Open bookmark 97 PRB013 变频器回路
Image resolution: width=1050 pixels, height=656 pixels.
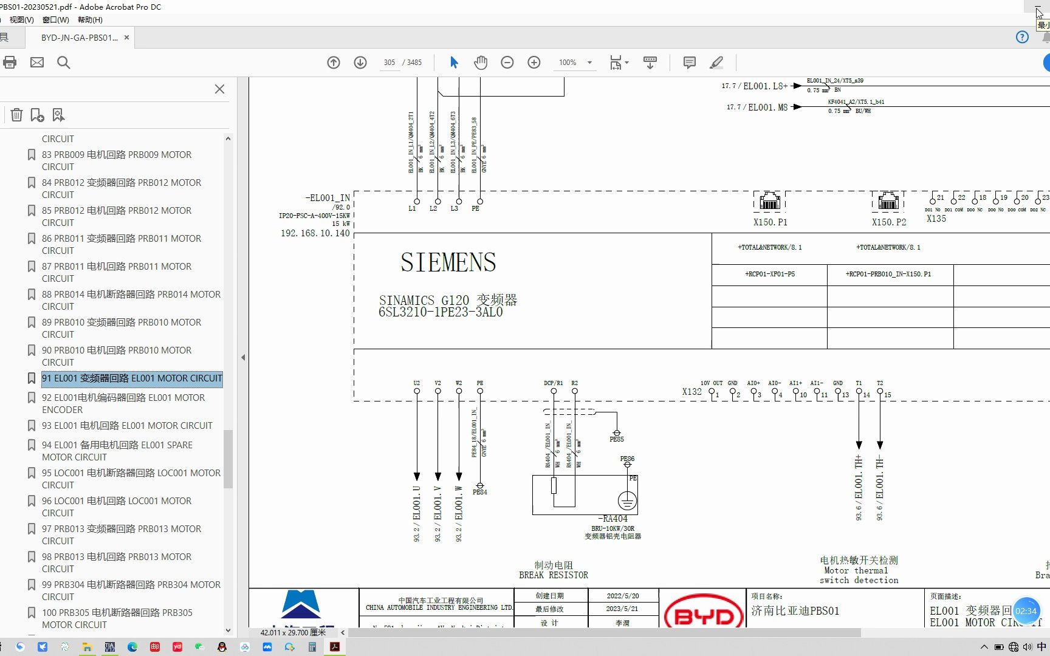tap(122, 535)
